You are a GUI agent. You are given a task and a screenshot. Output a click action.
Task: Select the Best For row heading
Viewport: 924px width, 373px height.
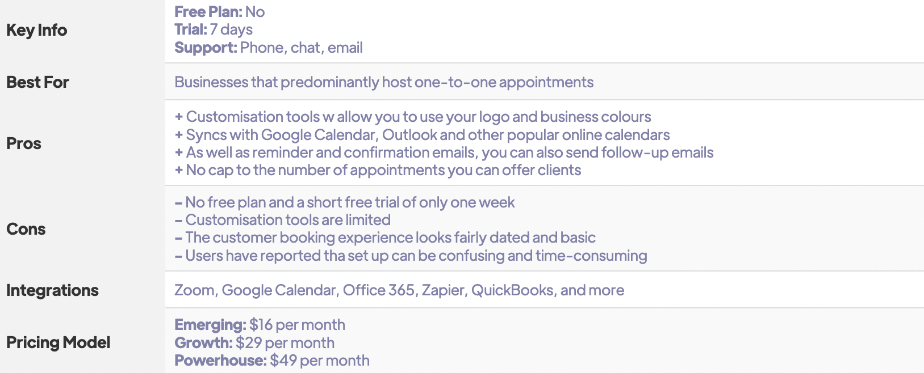pos(37,82)
